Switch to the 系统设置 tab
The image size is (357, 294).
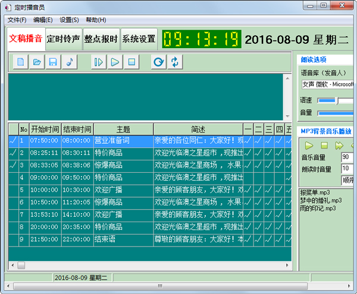pos(139,39)
